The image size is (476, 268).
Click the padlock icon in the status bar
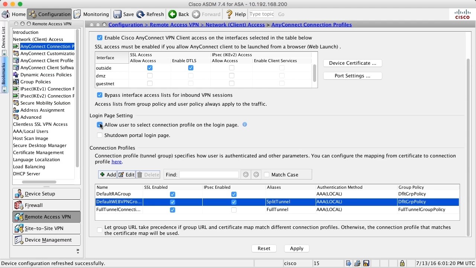pos(402,263)
